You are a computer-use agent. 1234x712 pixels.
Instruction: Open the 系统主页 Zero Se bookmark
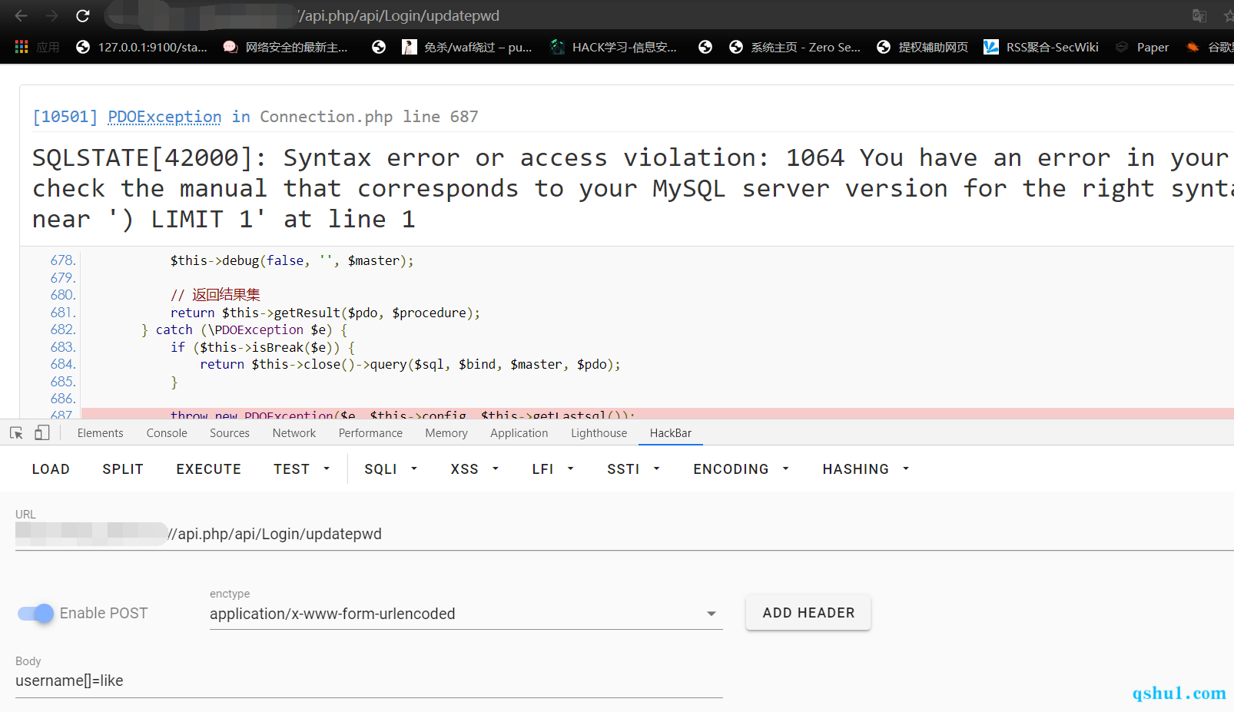[794, 47]
